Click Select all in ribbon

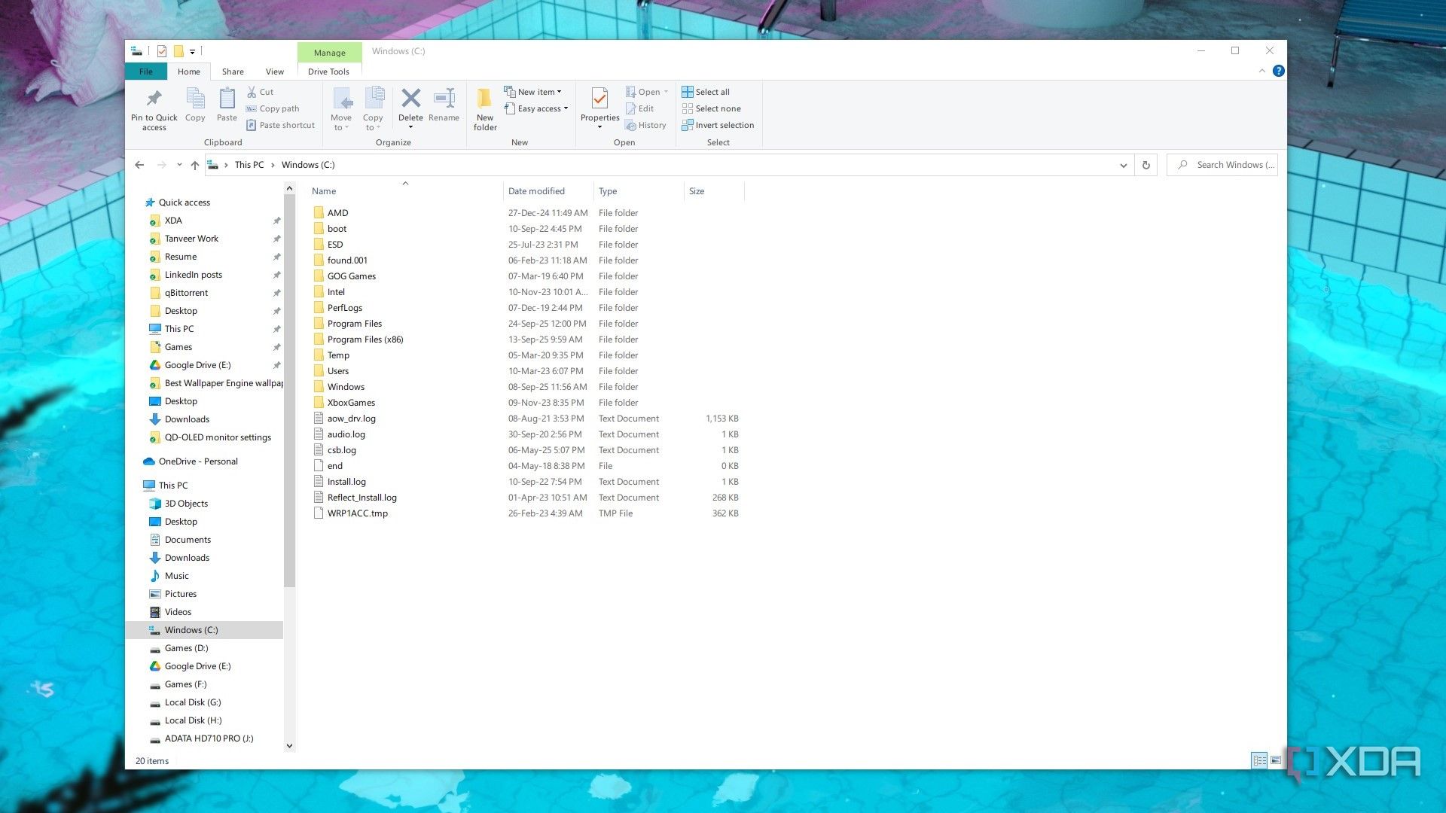point(706,92)
